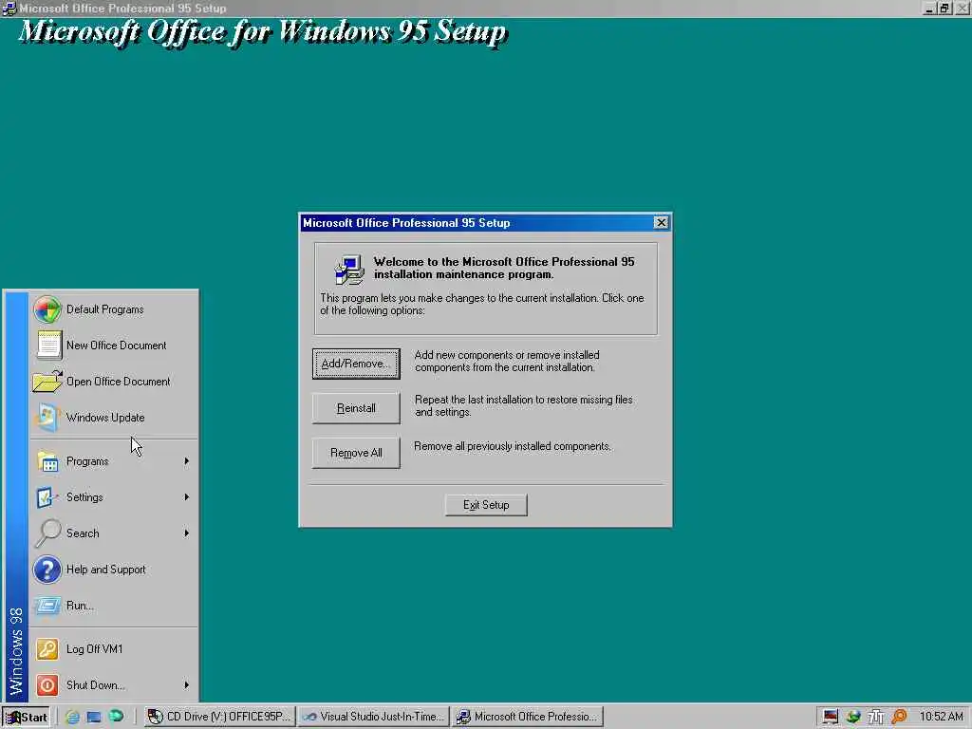Click the Log Off key icon
Screen dimensions: 972x729
coord(47,649)
